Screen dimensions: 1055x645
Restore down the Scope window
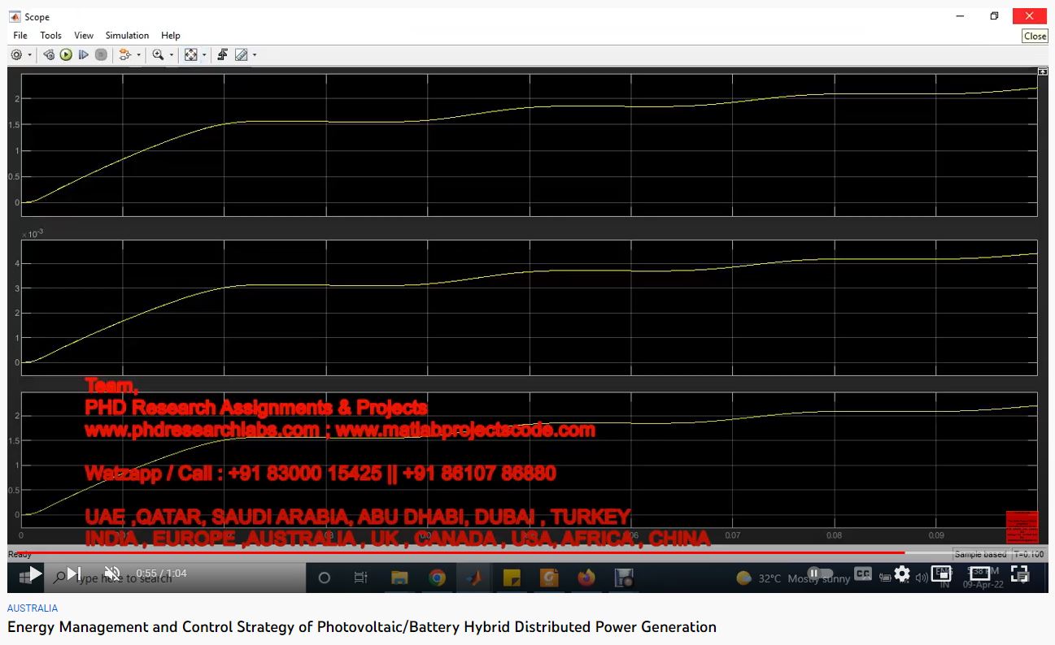994,16
